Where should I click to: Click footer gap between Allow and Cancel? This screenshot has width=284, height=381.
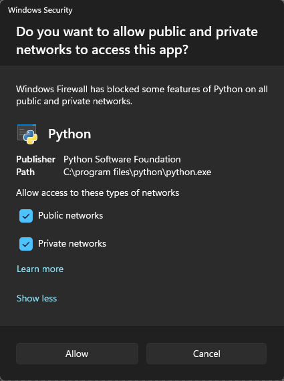142,354
